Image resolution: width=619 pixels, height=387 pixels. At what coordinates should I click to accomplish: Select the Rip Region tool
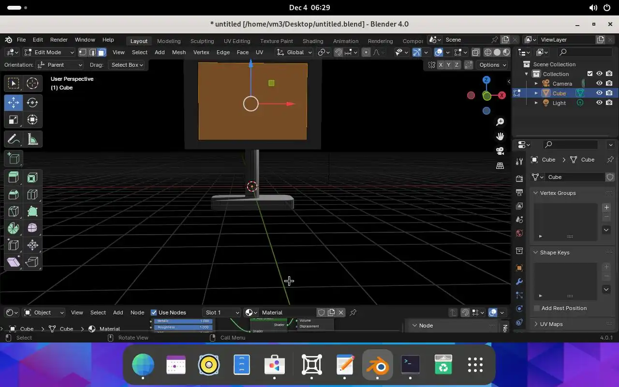coord(32,262)
